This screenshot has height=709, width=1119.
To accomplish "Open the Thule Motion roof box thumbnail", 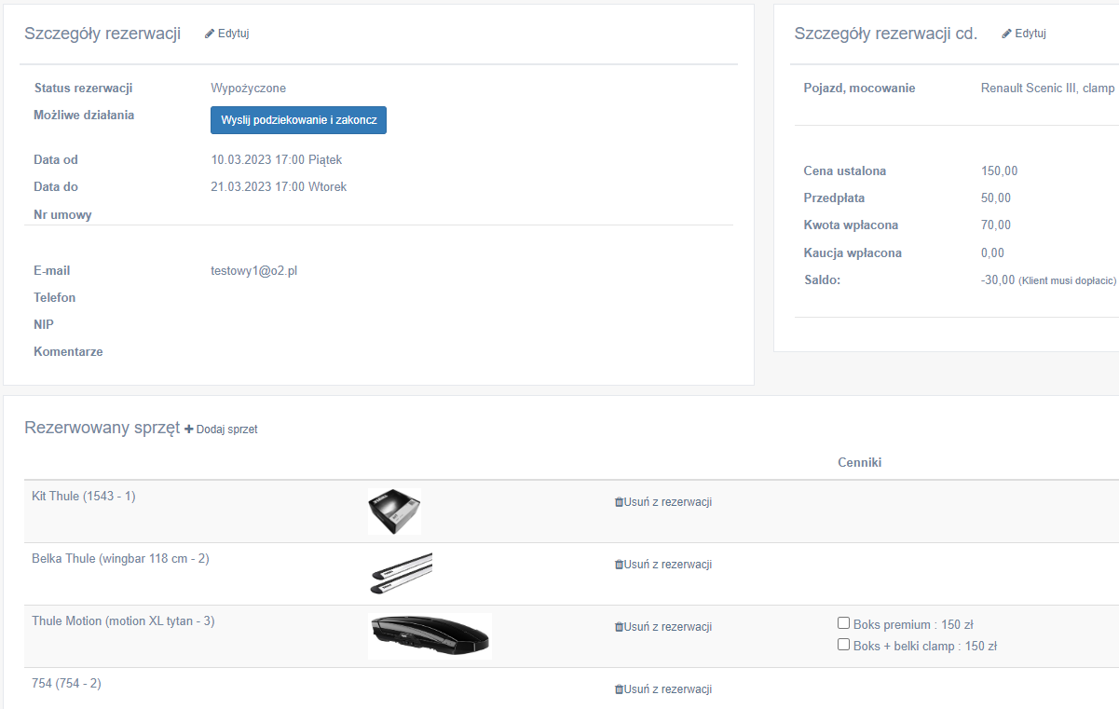I will (x=430, y=635).
